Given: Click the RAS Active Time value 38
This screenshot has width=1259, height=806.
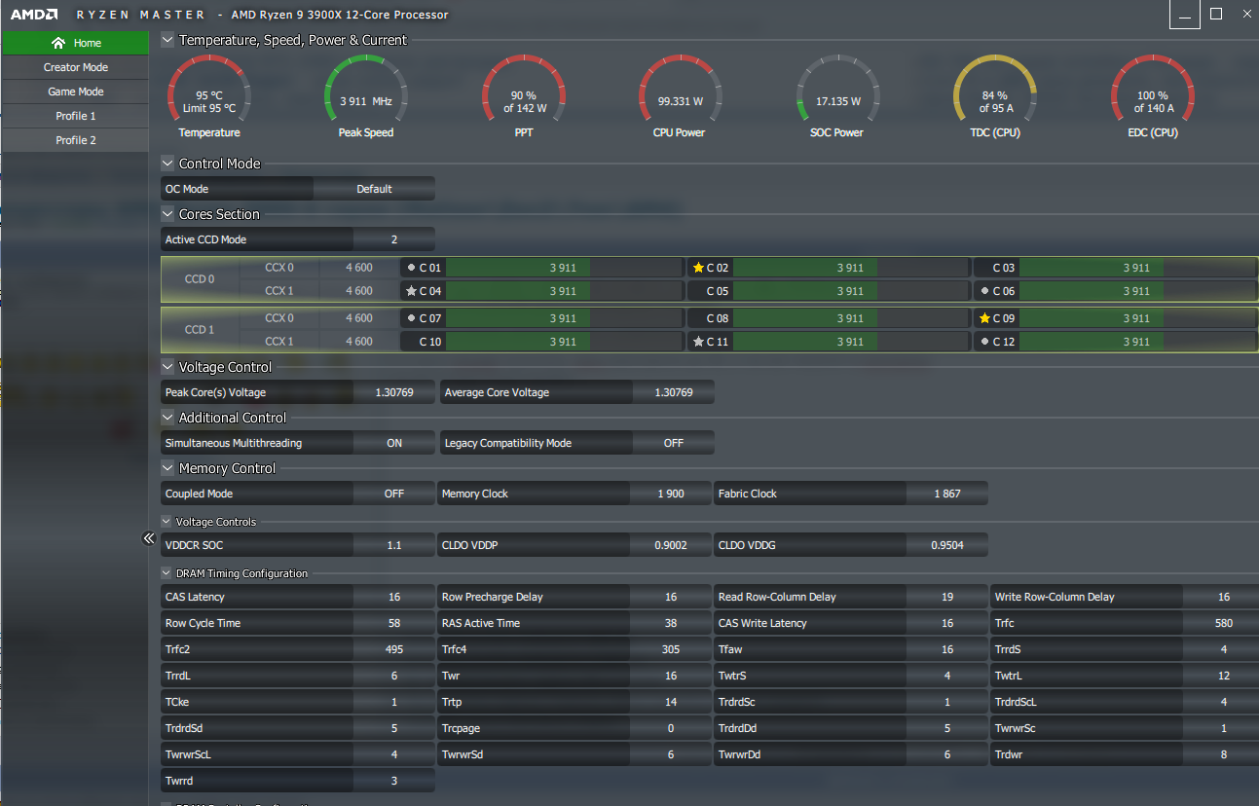Looking at the screenshot, I should point(671,623).
